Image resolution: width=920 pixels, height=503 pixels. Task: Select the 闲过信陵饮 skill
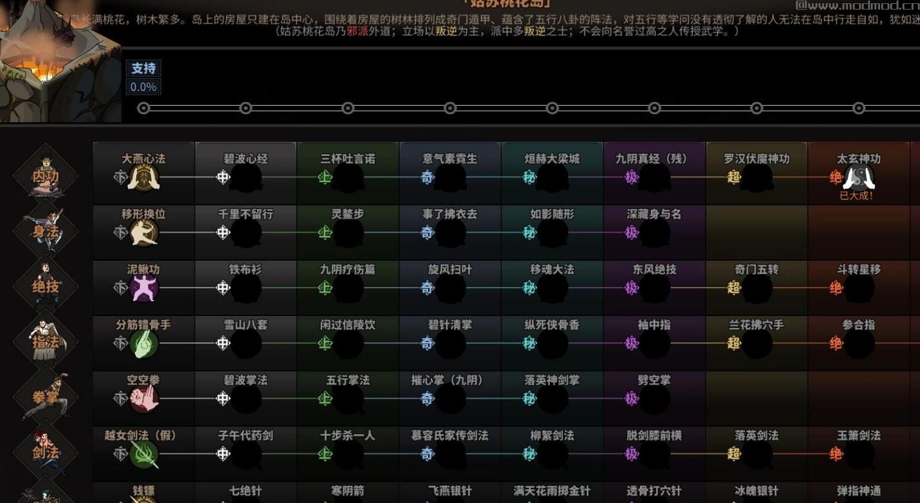click(347, 343)
